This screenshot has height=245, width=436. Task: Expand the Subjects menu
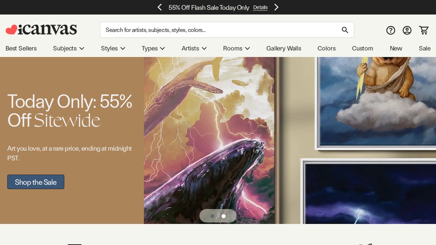click(x=69, y=48)
